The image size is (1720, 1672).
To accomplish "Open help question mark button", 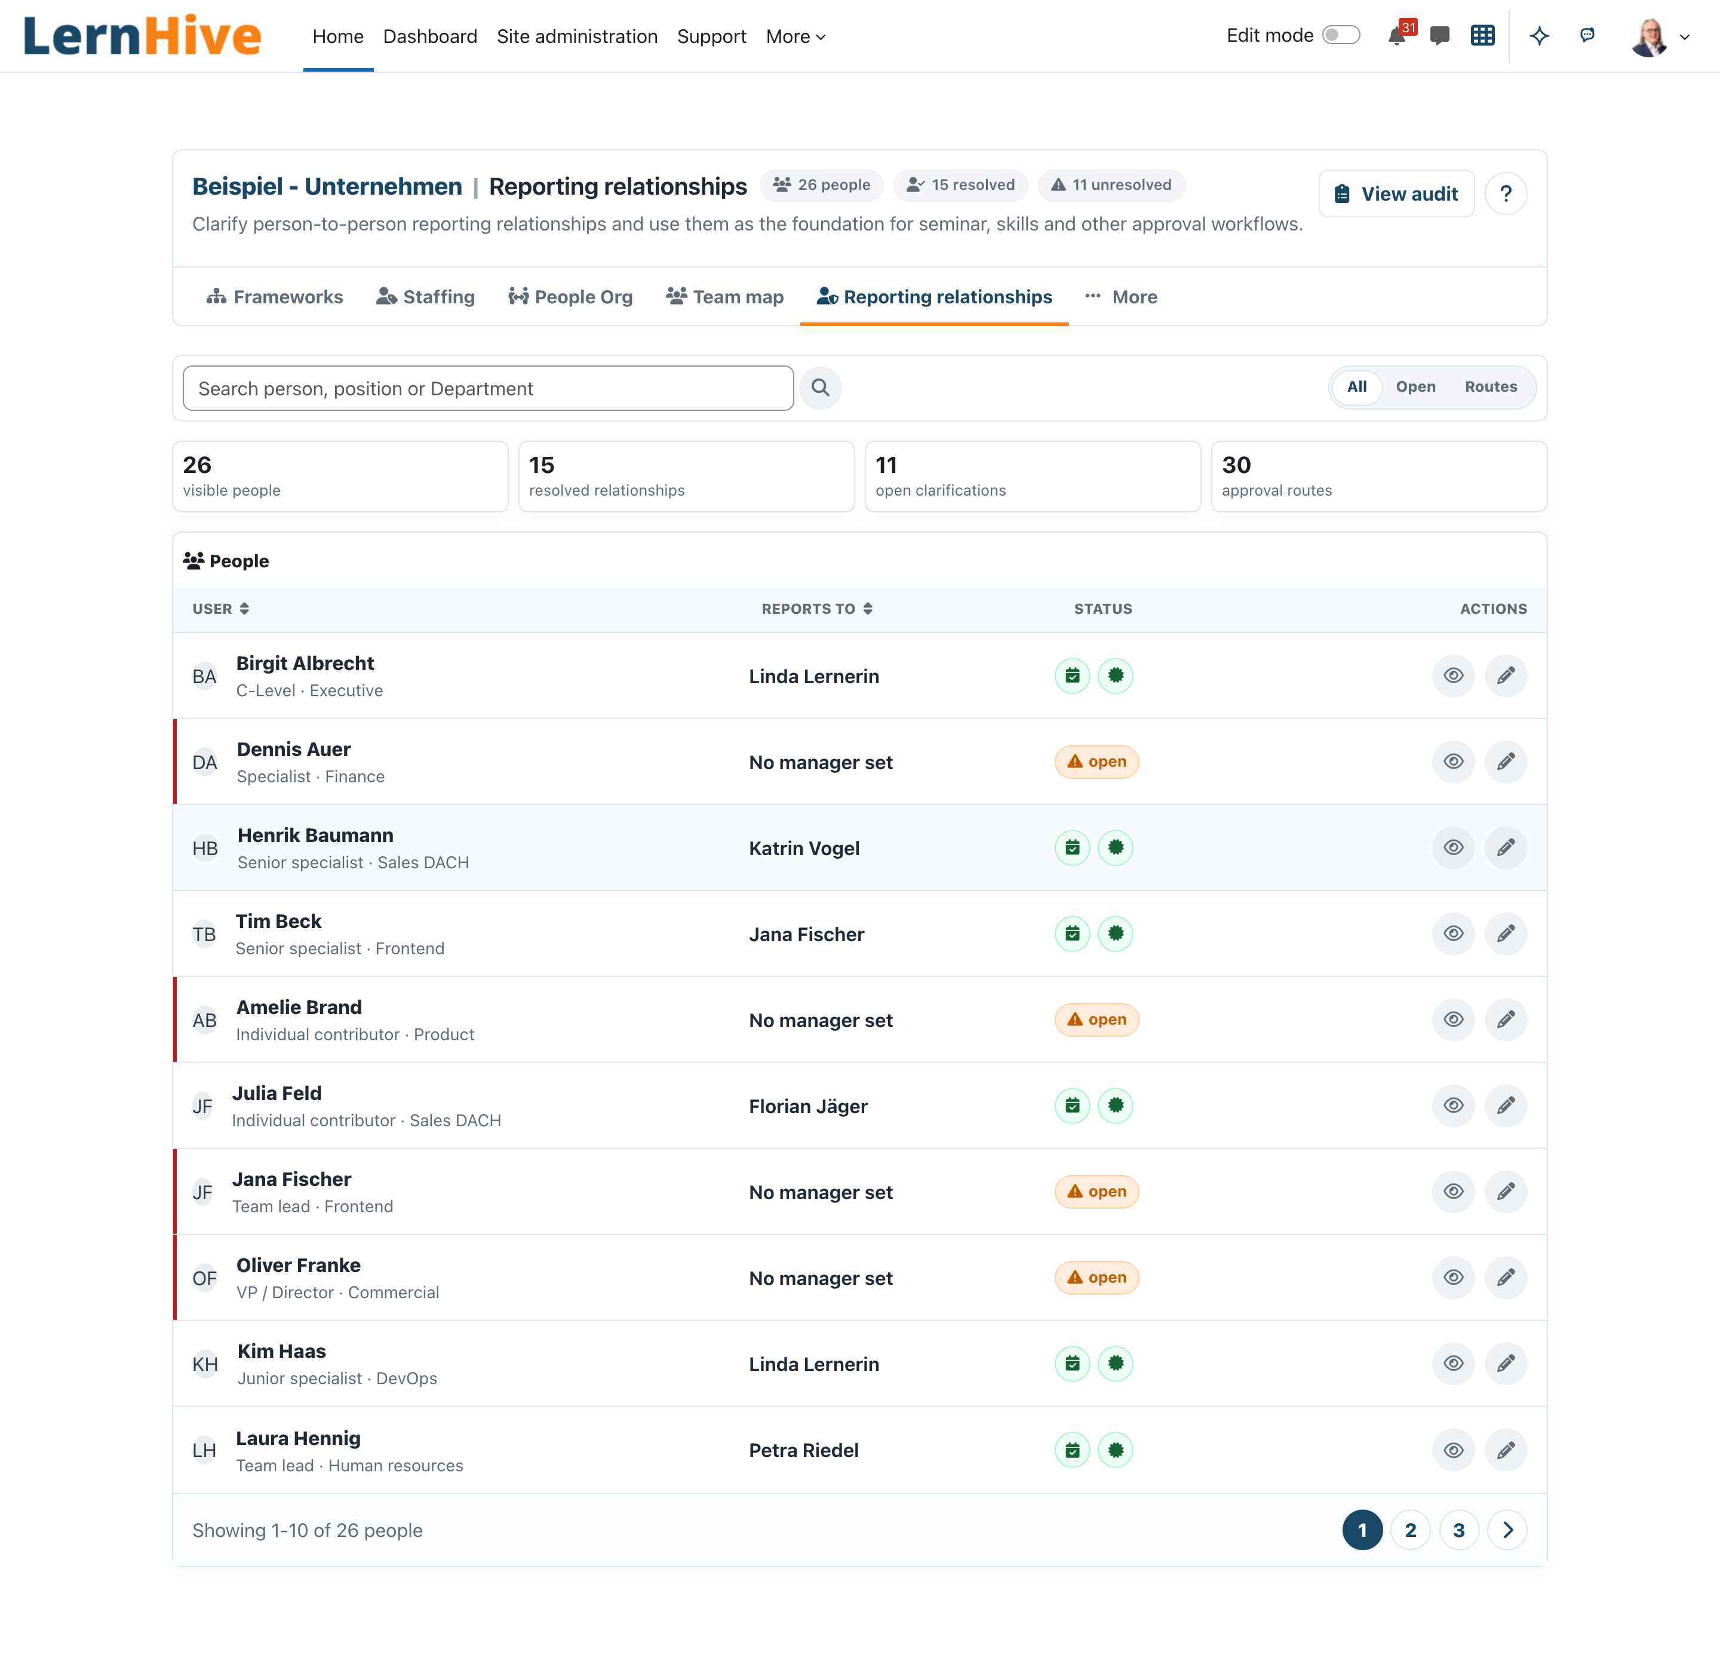I will pos(1506,193).
